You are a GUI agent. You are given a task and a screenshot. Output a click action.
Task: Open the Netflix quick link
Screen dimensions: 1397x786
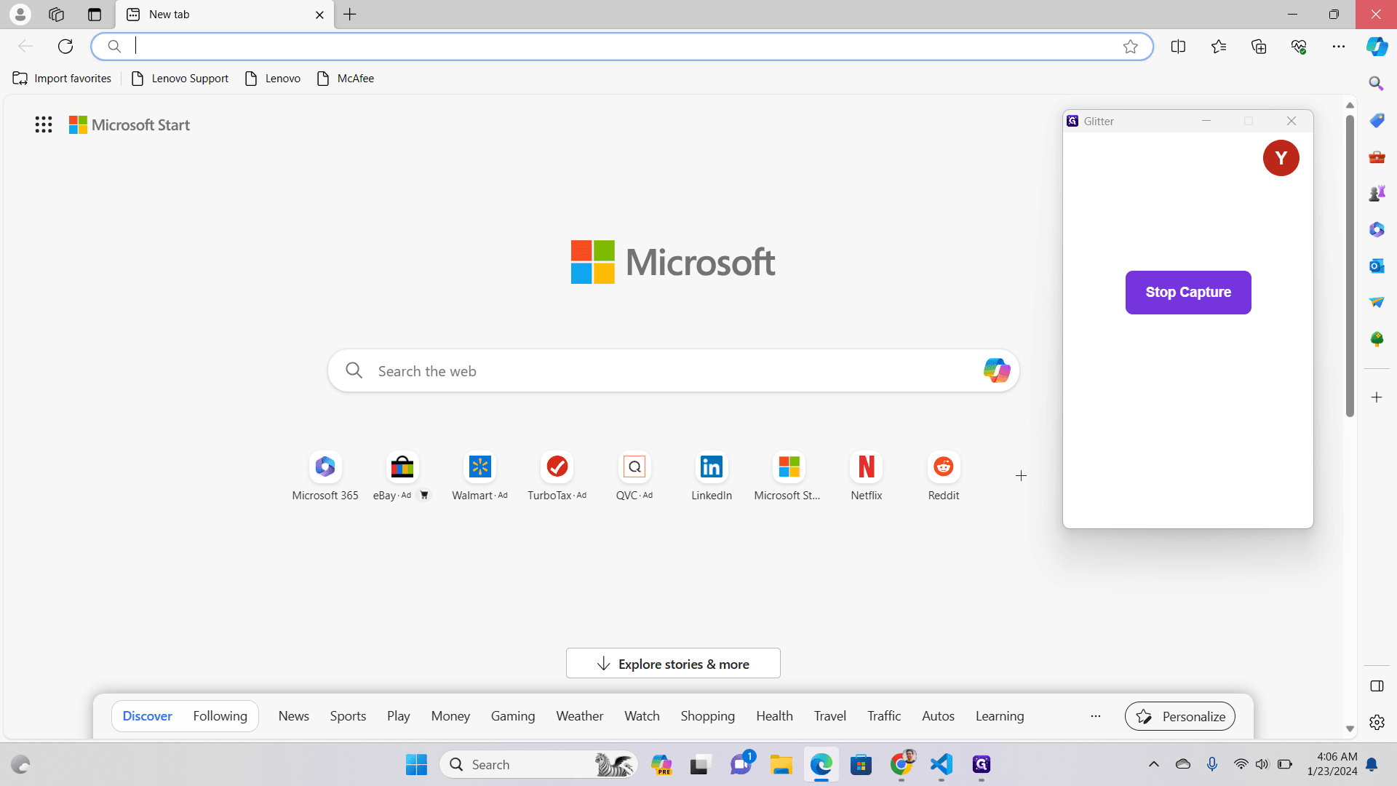[x=867, y=477]
